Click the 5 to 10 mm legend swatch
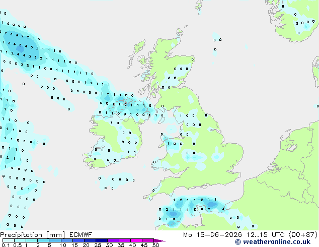319x247 pixels. [x=55, y=240]
